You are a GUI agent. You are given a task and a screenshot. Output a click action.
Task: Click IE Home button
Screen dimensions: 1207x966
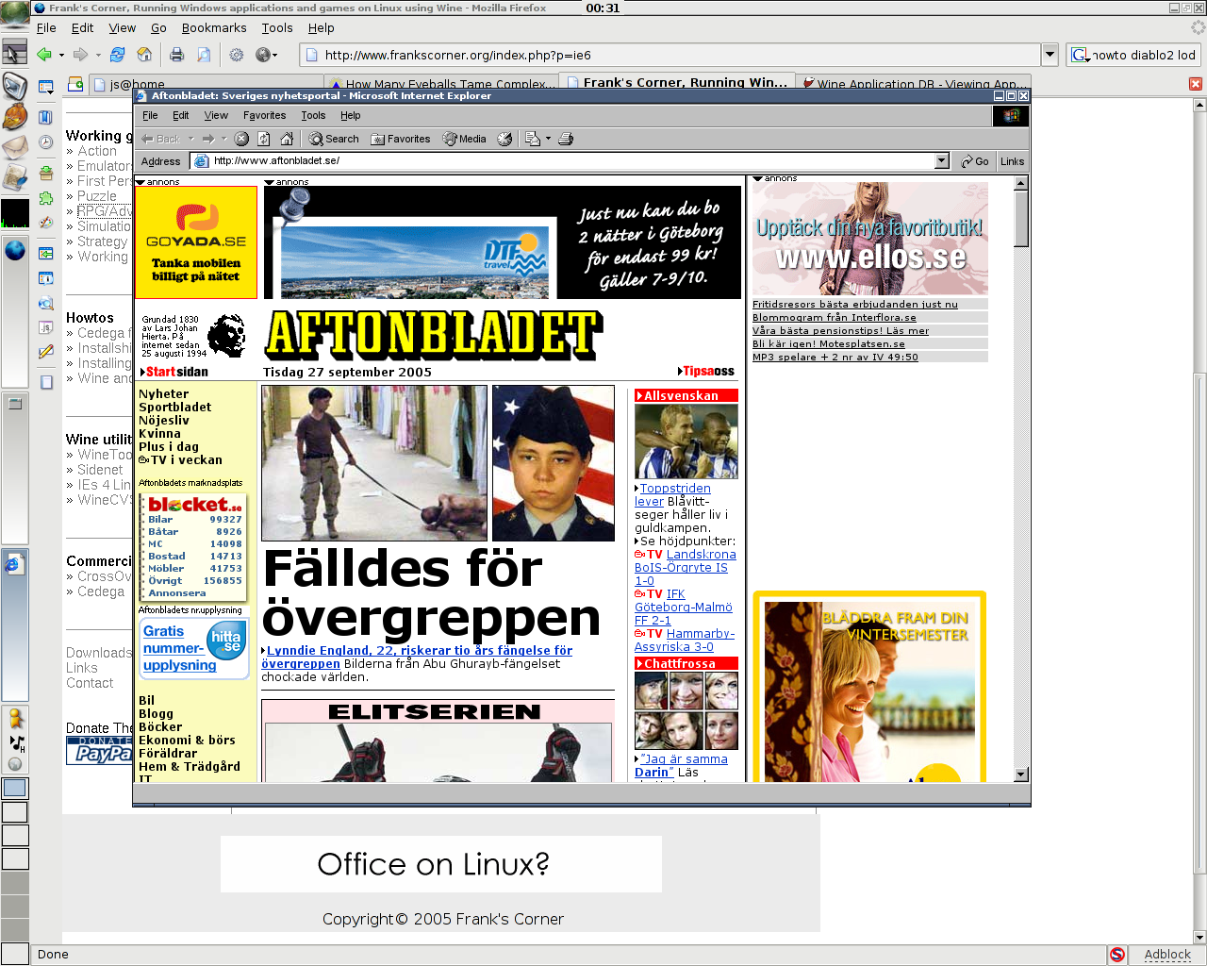coord(287,139)
